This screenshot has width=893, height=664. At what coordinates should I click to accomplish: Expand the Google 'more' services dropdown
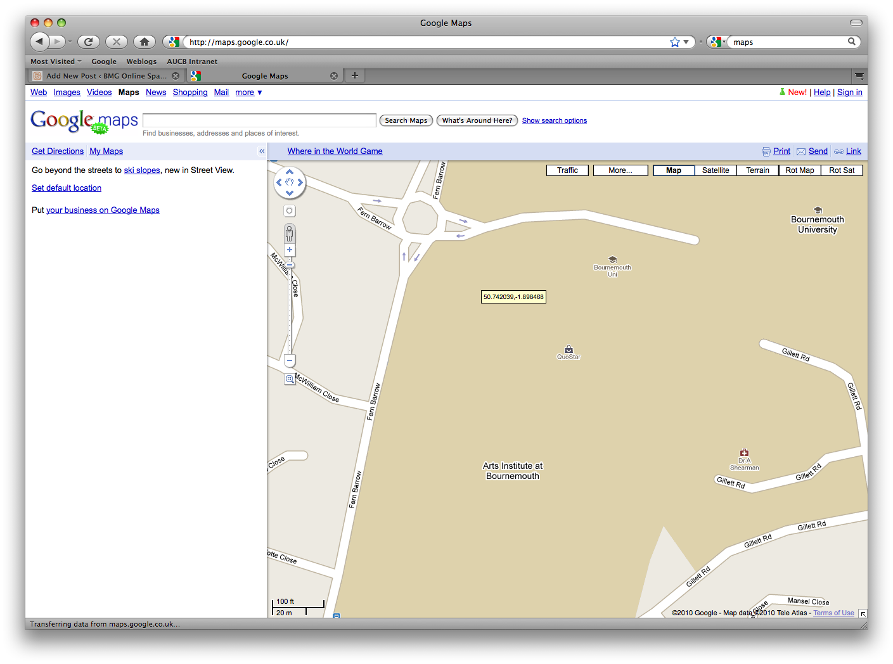pos(248,93)
